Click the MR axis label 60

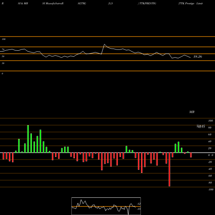[x=210, y=135]
